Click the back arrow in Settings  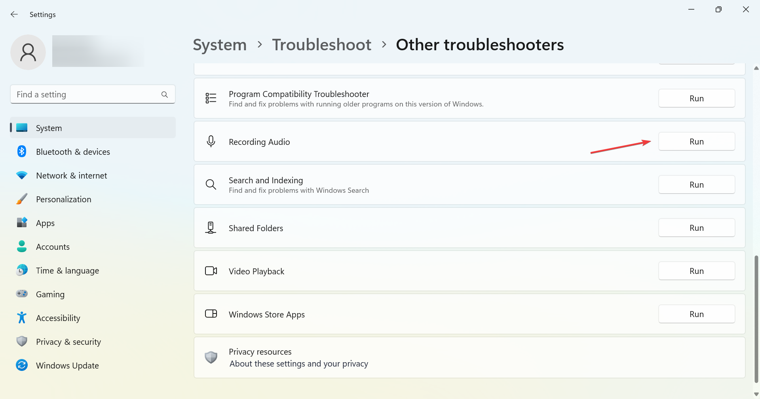[x=14, y=14]
